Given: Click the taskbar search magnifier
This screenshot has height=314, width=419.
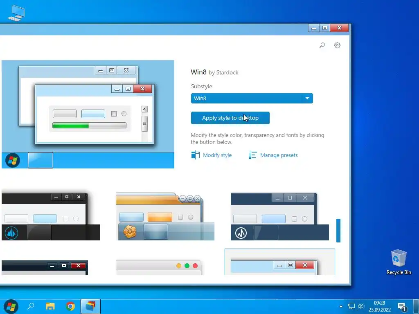Looking at the screenshot, I should pos(31,306).
